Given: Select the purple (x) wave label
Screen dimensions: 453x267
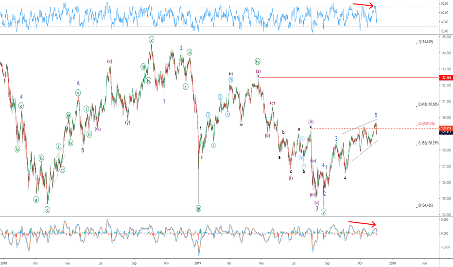Looking at the screenshot, I should click(x=110, y=61).
